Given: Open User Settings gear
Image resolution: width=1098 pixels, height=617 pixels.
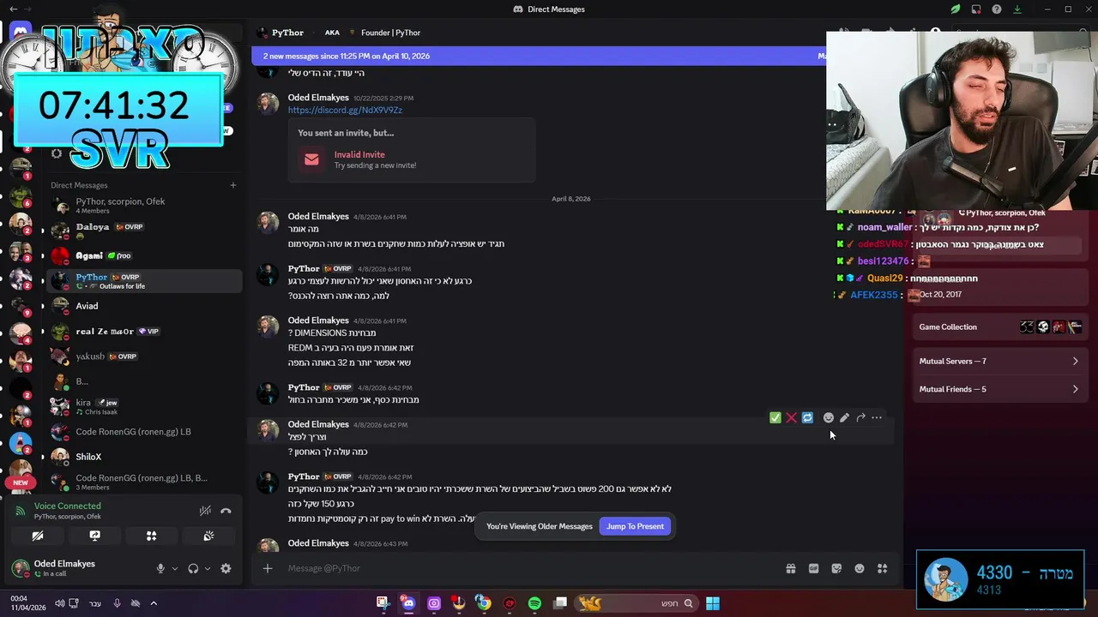Looking at the screenshot, I should pyautogui.click(x=226, y=568).
